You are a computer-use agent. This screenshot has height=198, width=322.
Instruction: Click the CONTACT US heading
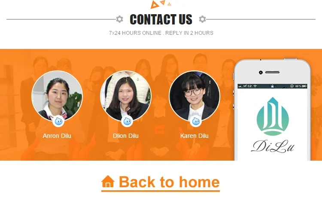point(161,19)
